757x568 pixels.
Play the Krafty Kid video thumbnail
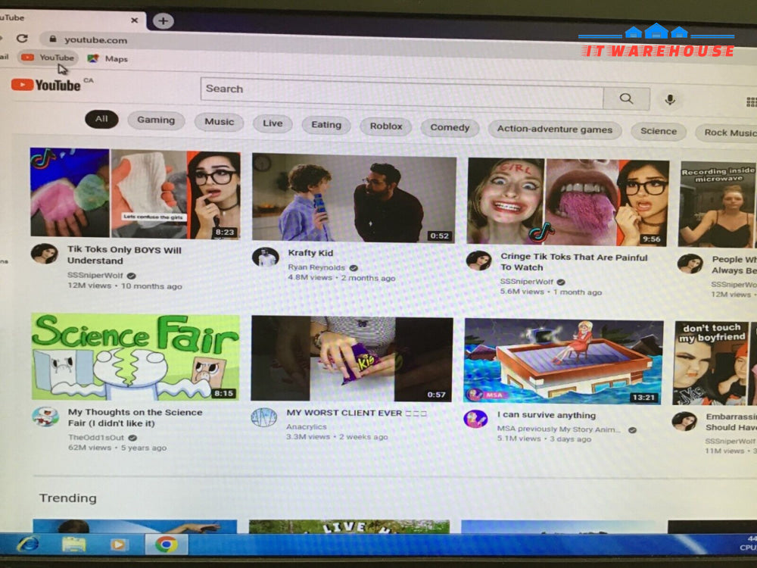[x=354, y=198]
